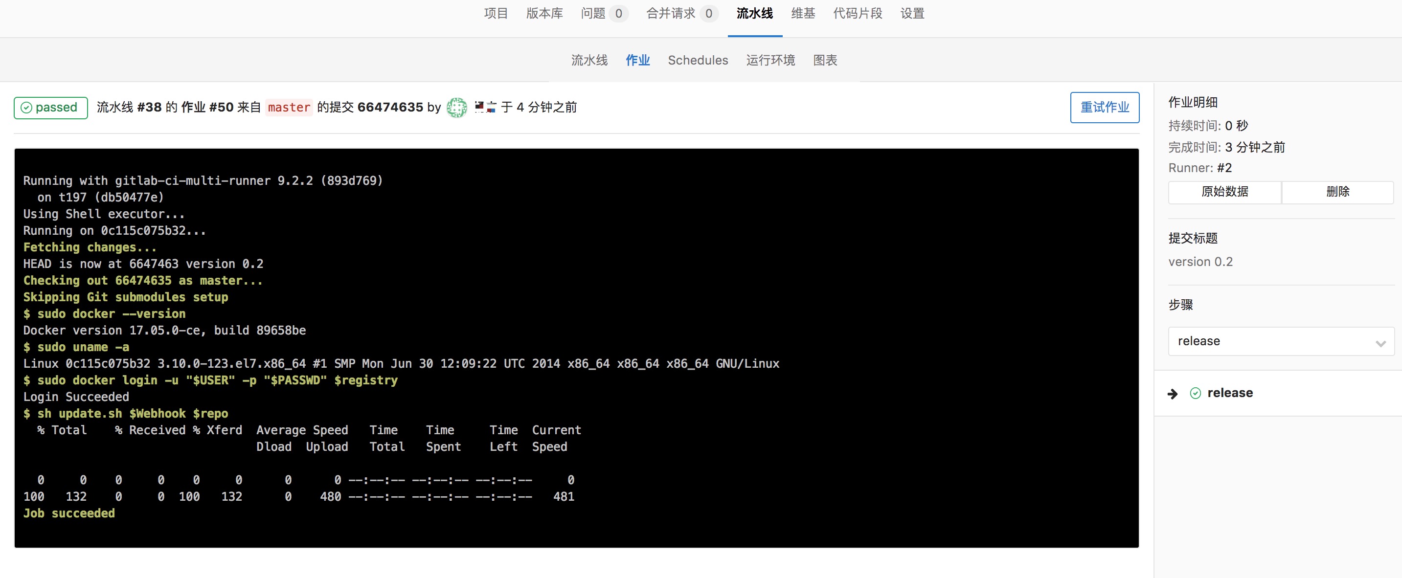Open the release stage dropdown
Image resolution: width=1402 pixels, height=578 pixels.
point(1280,341)
